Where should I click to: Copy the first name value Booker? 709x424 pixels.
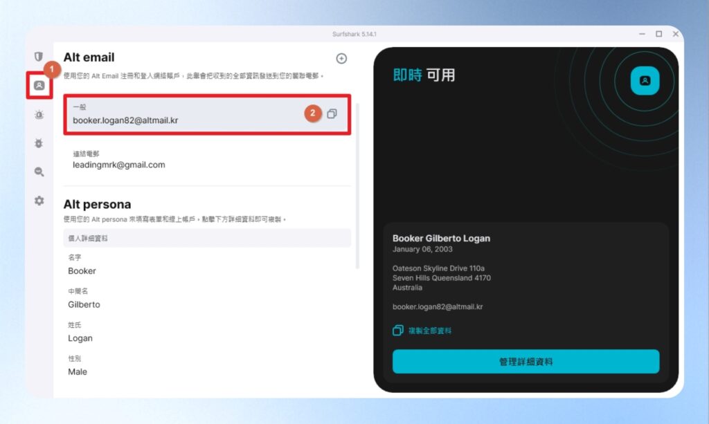click(x=82, y=271)
